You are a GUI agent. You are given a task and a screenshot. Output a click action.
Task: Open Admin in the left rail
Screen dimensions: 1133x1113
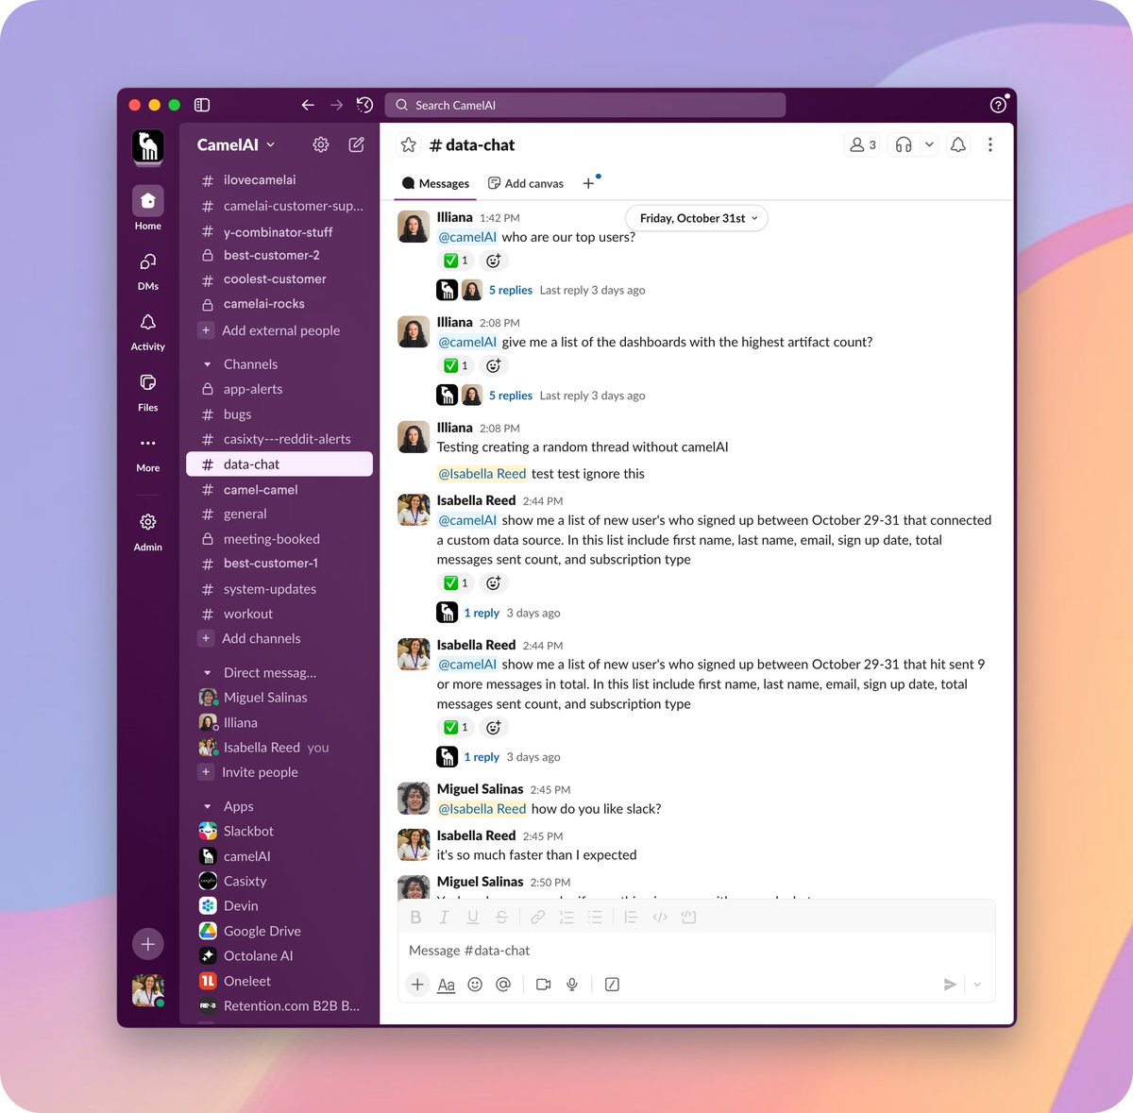[x=148, y=531]
